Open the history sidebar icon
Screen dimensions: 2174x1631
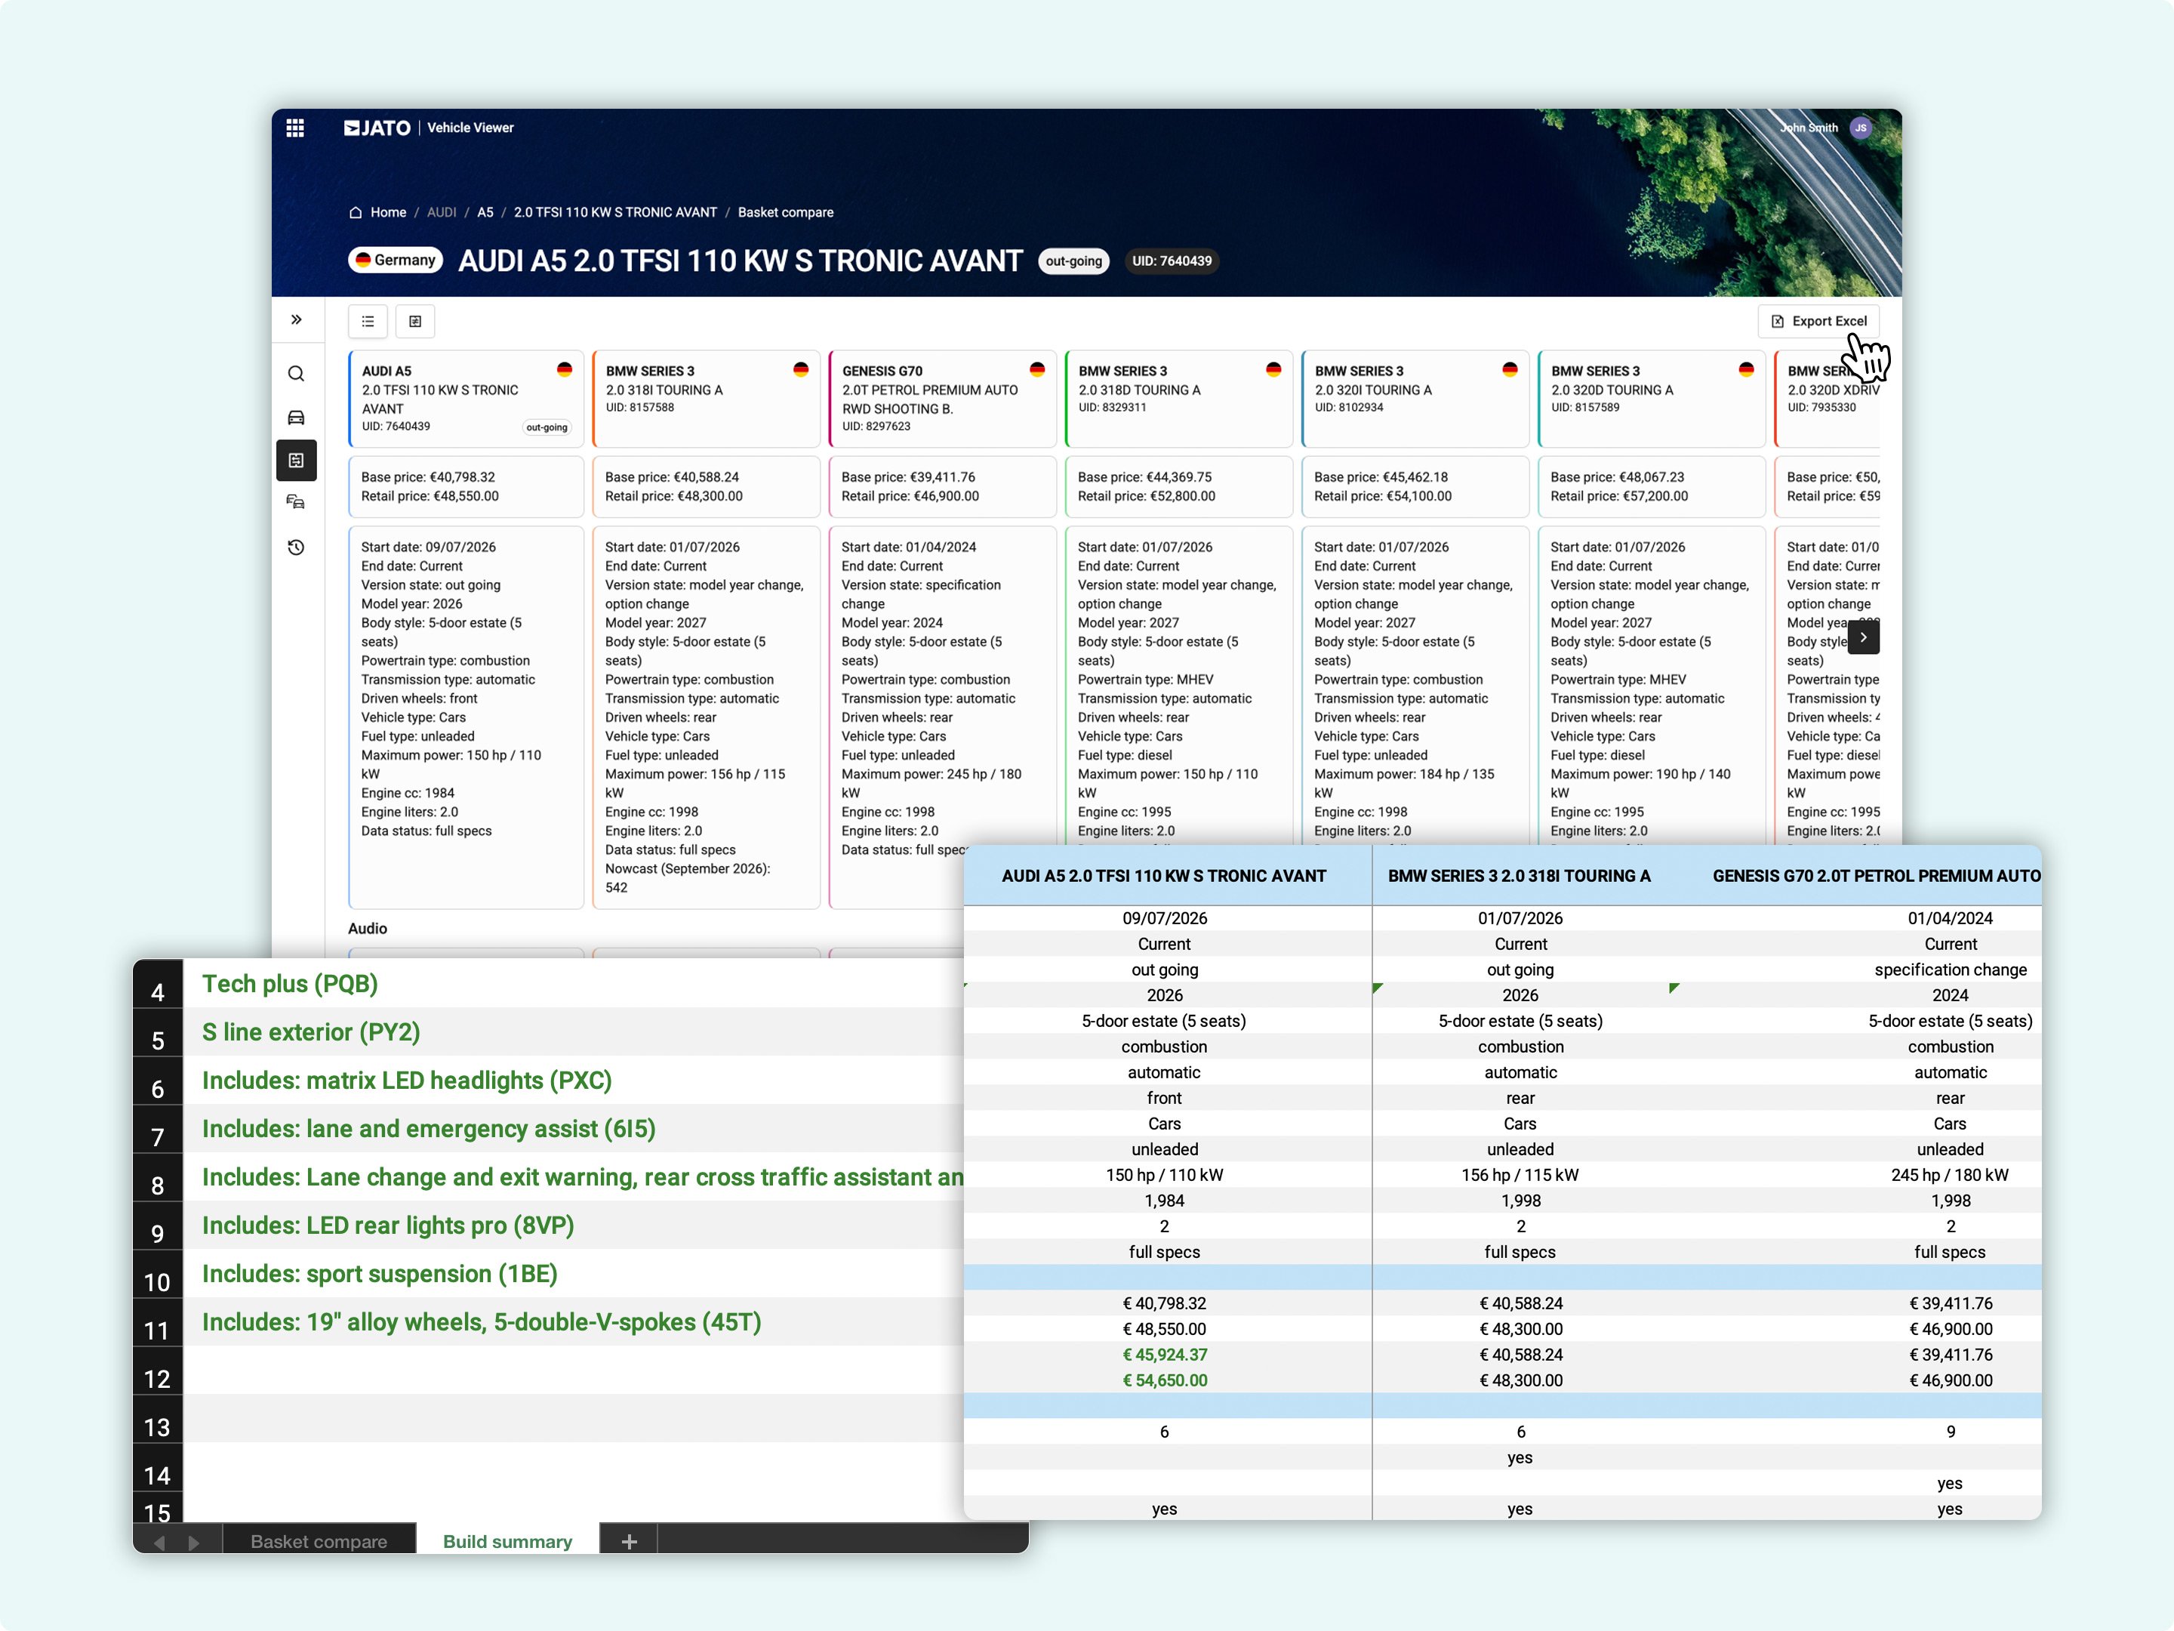click(x=296, y=547)
